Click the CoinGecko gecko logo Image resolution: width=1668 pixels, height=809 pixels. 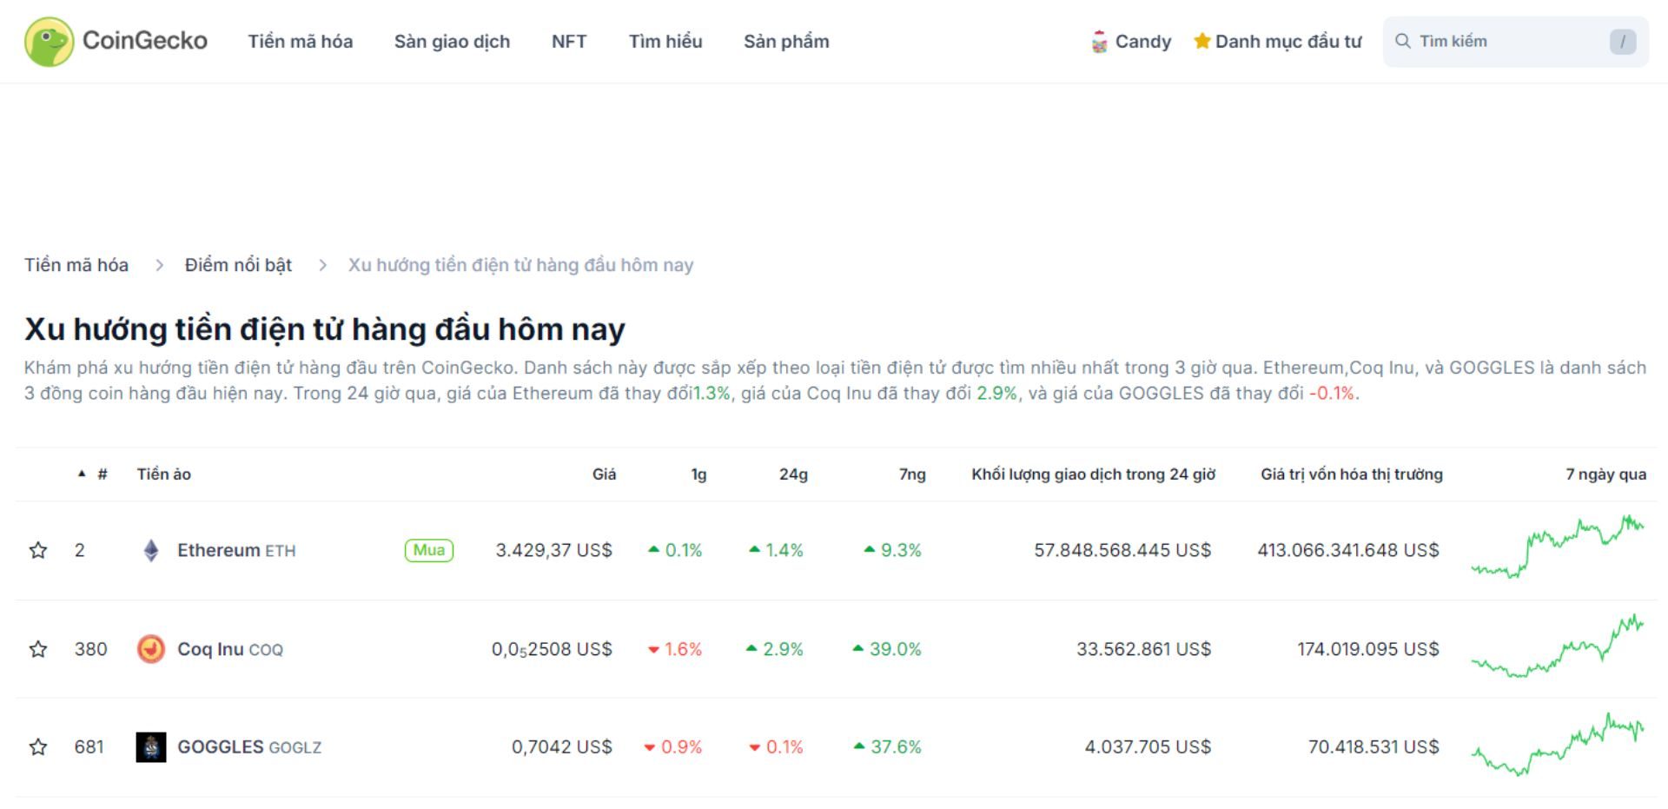[x=50, y=41]
